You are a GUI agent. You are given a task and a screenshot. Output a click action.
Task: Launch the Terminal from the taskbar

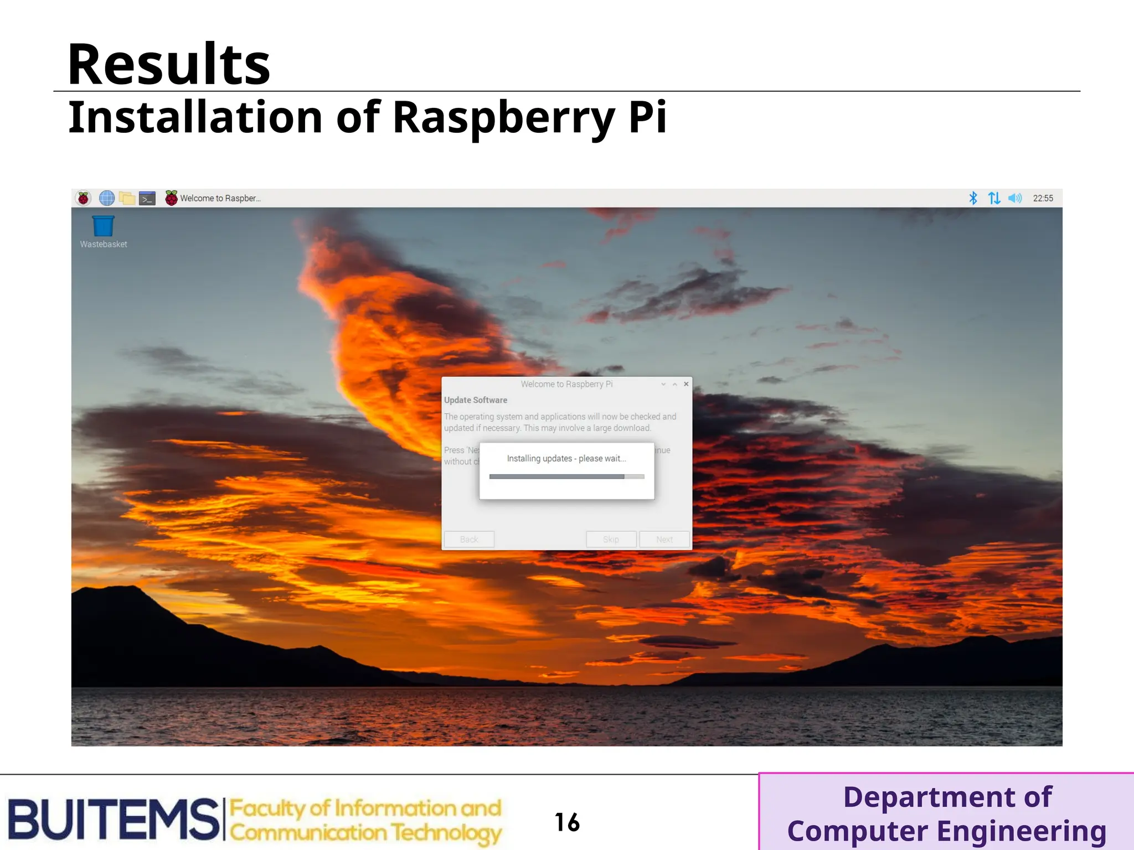click(x=147, y=198)
